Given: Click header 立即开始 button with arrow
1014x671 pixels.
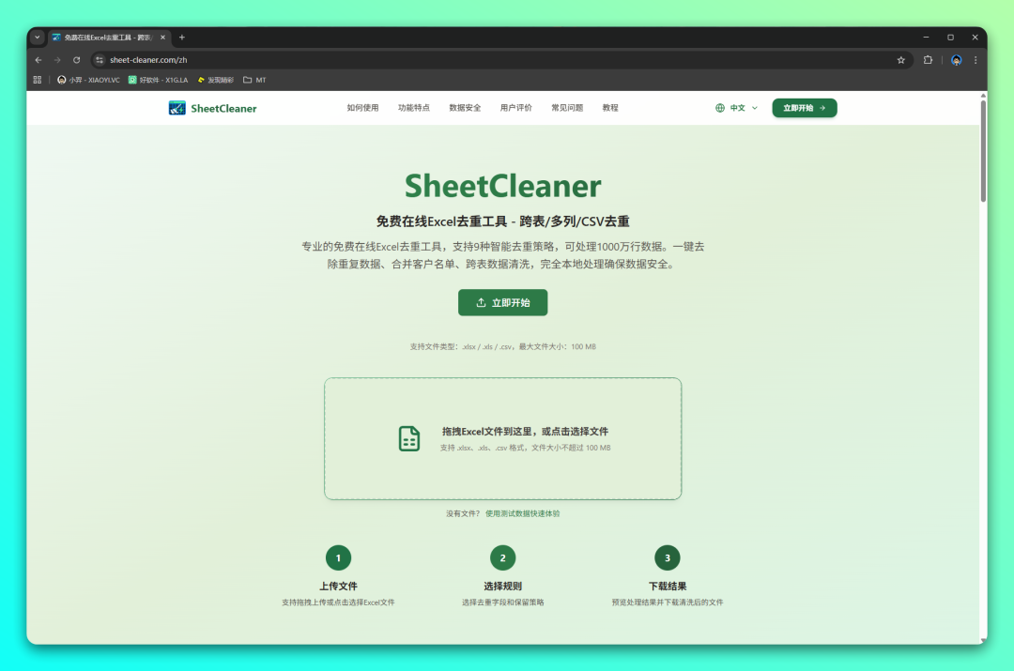Looking at the screenshot, I should pyautogui.click(x=805, y=108).
